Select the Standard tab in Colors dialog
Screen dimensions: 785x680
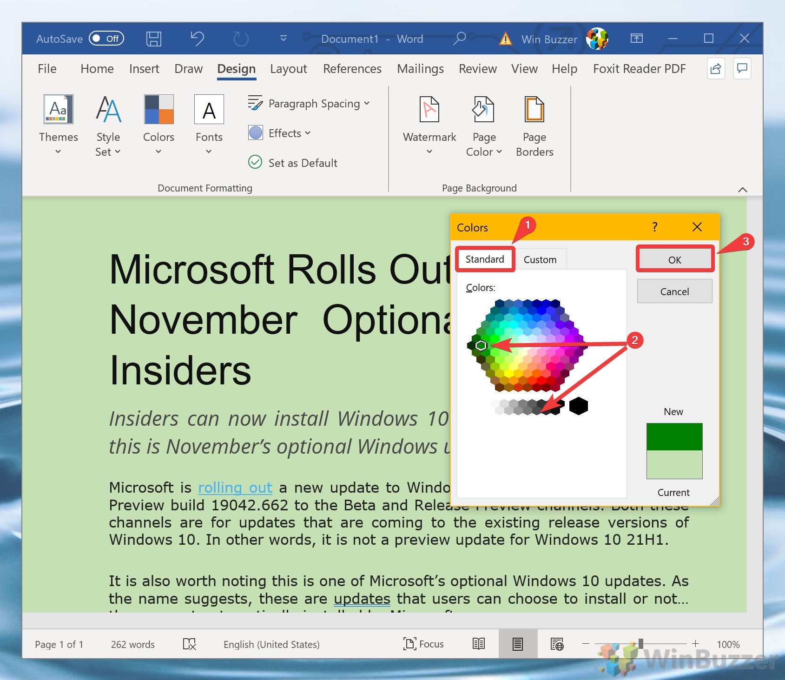(x=485, y=259)
